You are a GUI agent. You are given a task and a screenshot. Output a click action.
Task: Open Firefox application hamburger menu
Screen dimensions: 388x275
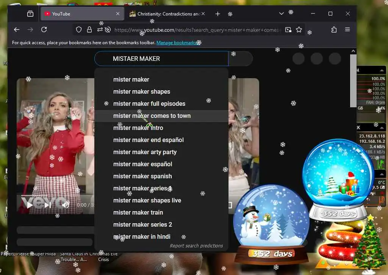347,29
